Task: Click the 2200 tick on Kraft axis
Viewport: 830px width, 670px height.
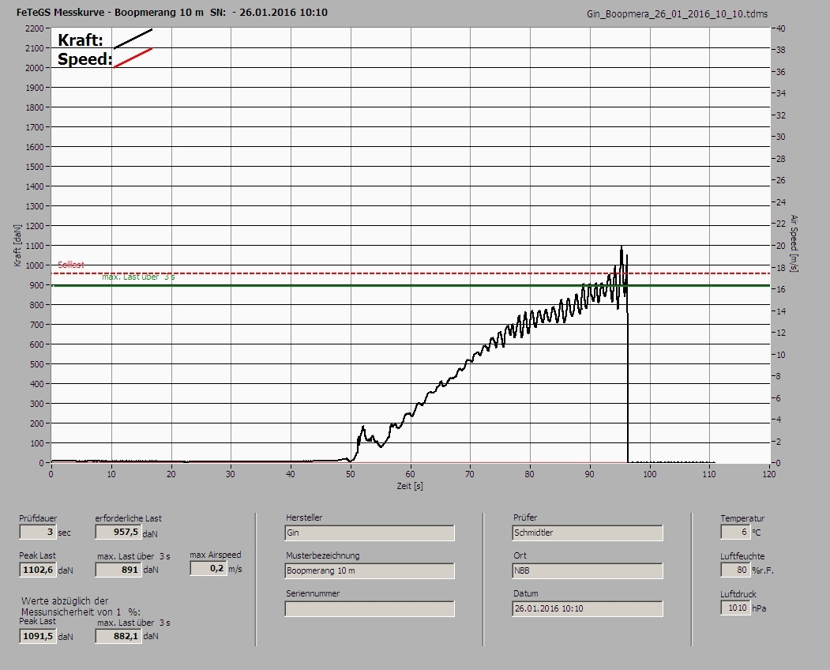Action: coord(35,28)
